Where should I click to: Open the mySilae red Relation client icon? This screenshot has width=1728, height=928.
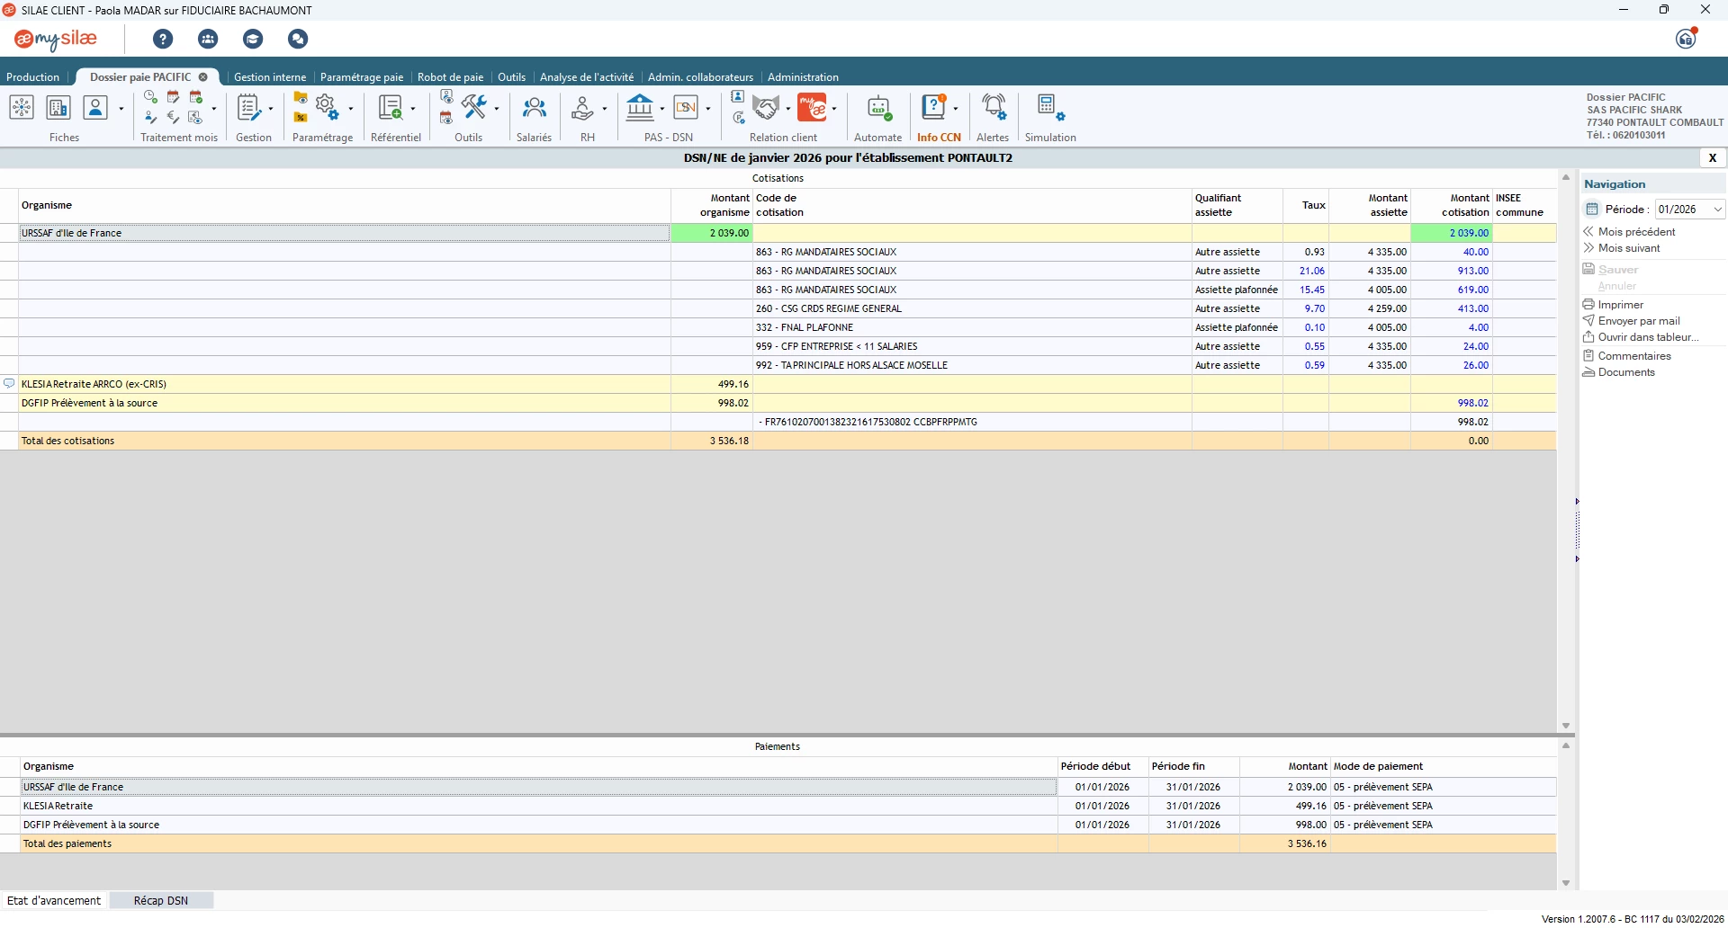point(812,108)
